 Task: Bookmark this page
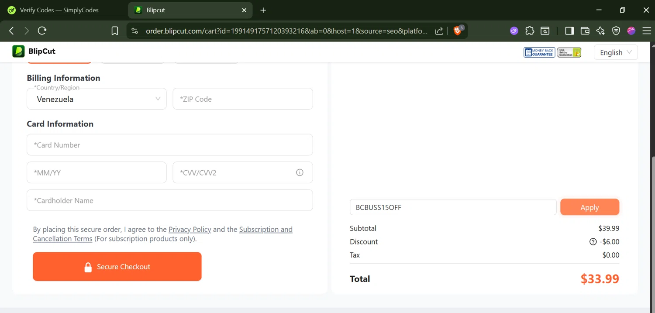(115, 31)
